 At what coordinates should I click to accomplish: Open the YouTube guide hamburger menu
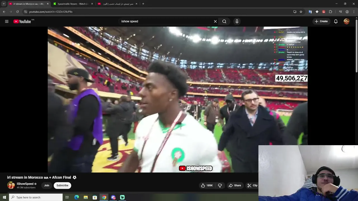click(7, 21)
